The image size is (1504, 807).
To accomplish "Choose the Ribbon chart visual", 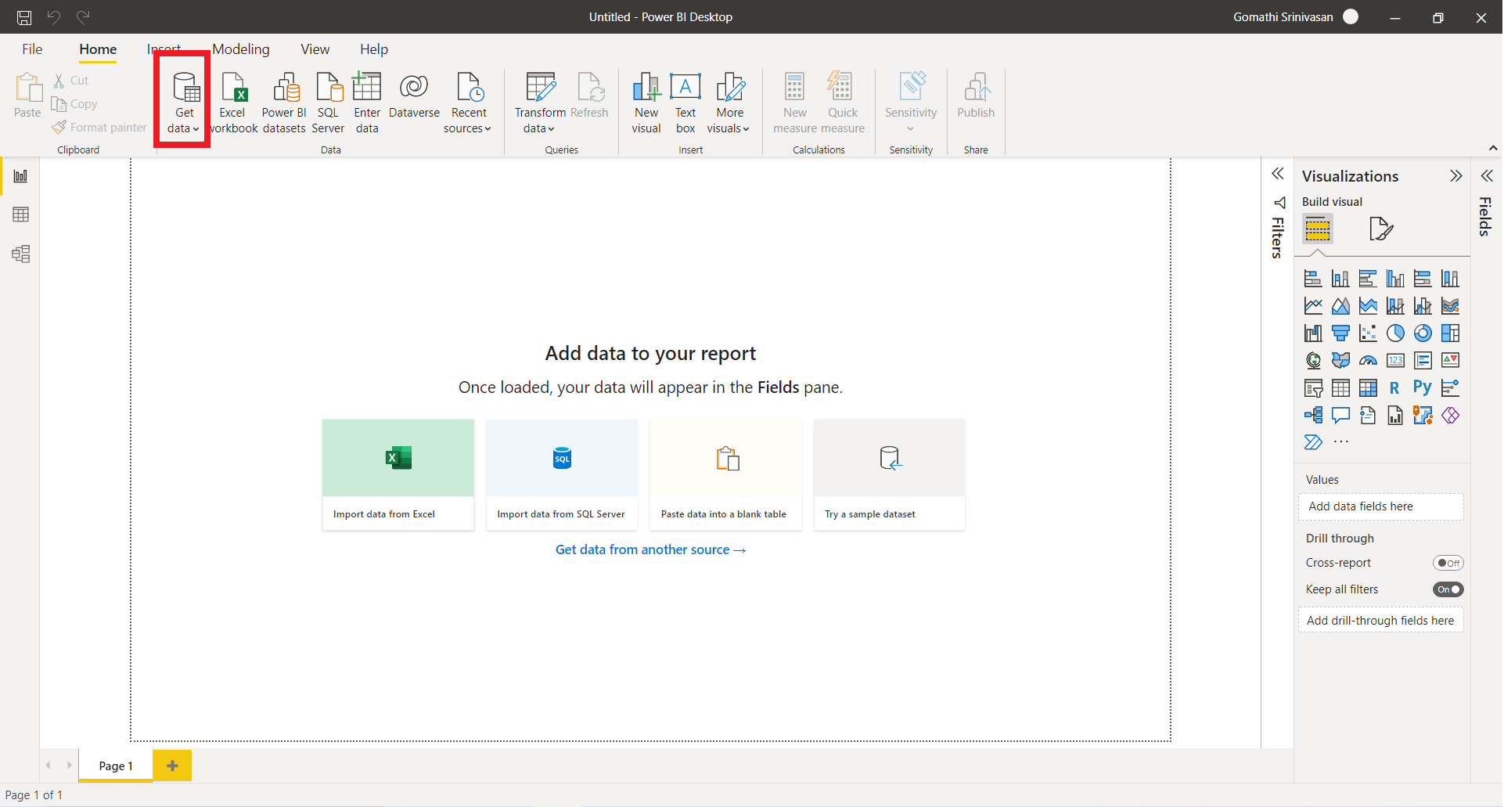I will [1450, 306].
